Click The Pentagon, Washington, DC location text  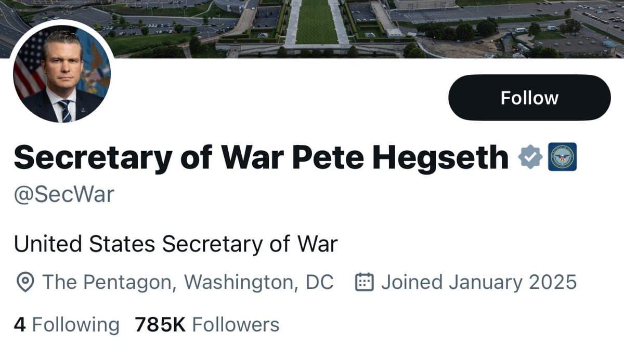[x=187, y=282]
